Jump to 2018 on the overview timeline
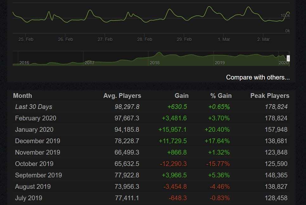This screenshot has width=306, height=205. click(155, 63)
